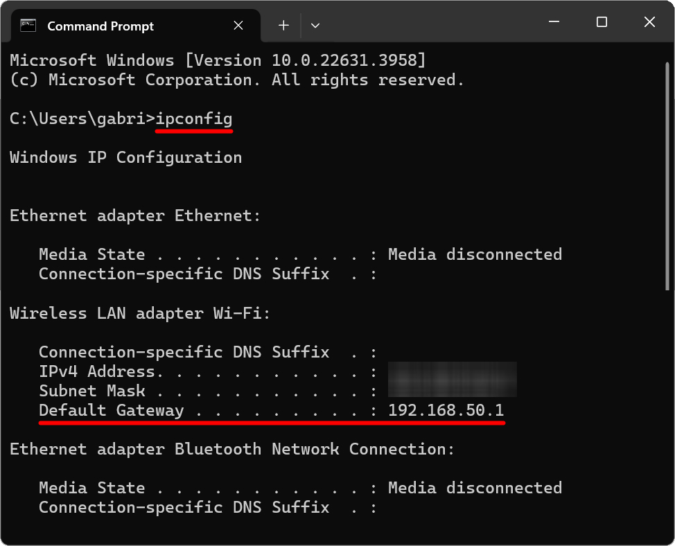
Task: Click the Command Prompt icon on the tab
Action: [x=28, y=25]
